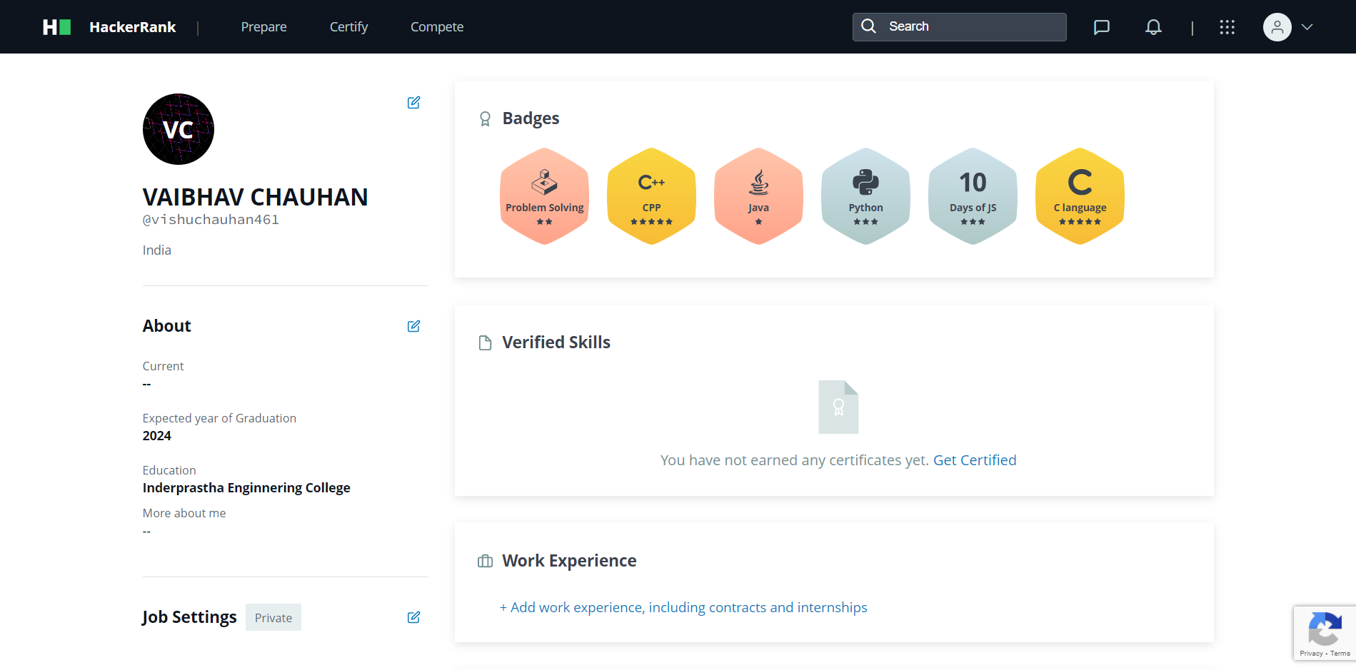The image size is (1356, 670).
Task: View the 10 Days of JS badge
Action: [x=973, y=196]
